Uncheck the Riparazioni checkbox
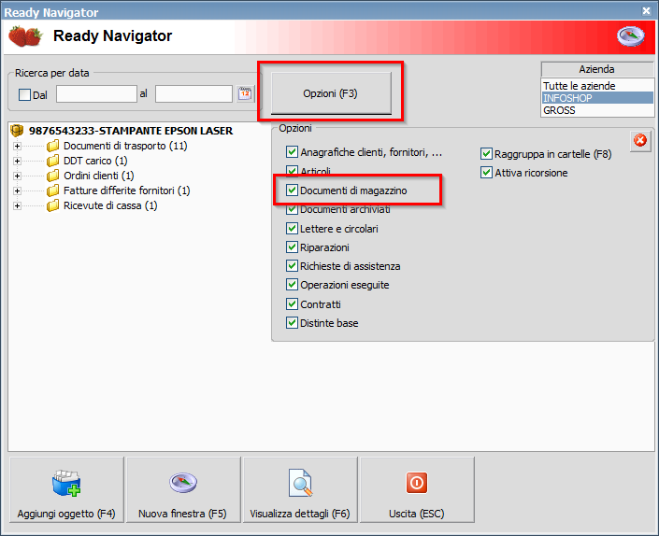This screenshot has width=659, height=536. click(x=292, y=247)
